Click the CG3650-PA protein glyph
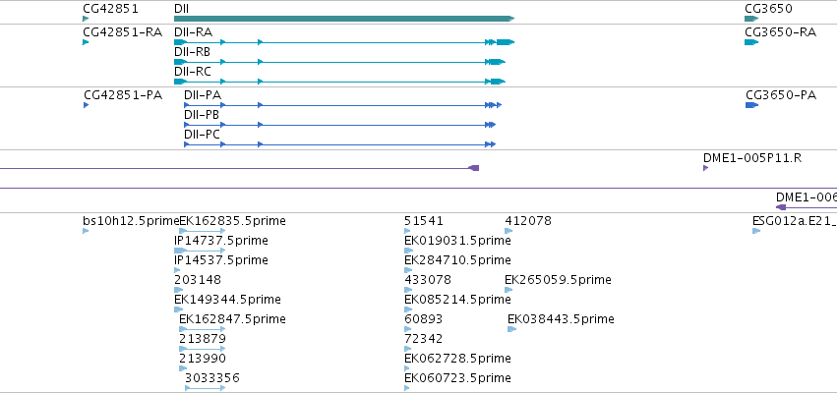Viewport: 837px width, 393px height. click(751, 105)
